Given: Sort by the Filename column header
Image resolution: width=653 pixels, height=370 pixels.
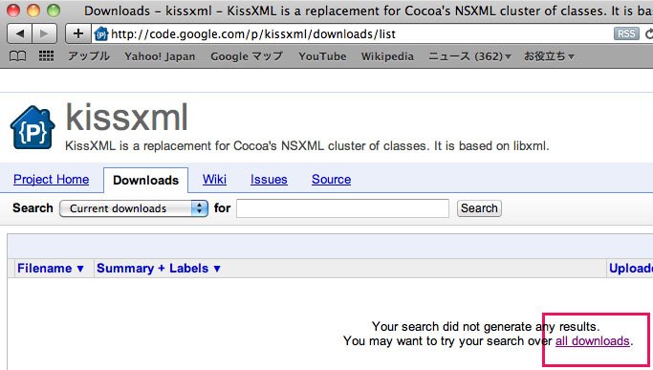Looking at the screenshot, I should point(51,269).
